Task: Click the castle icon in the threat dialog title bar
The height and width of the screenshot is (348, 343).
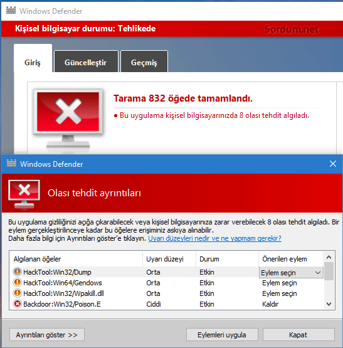Action: (x=11, y=164)
